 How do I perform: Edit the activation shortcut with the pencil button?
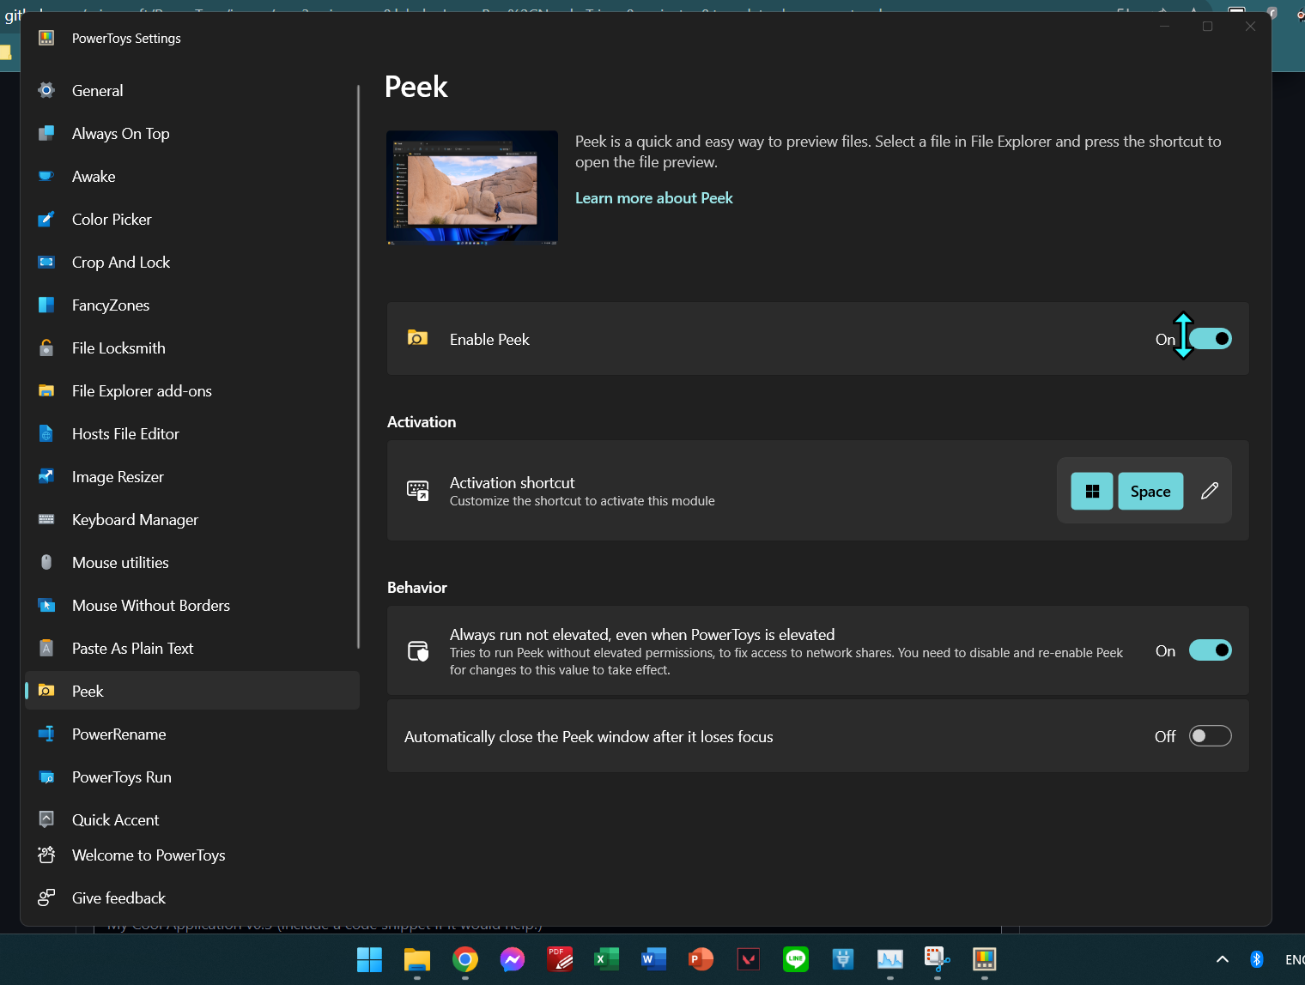[x=1210, y=491]
